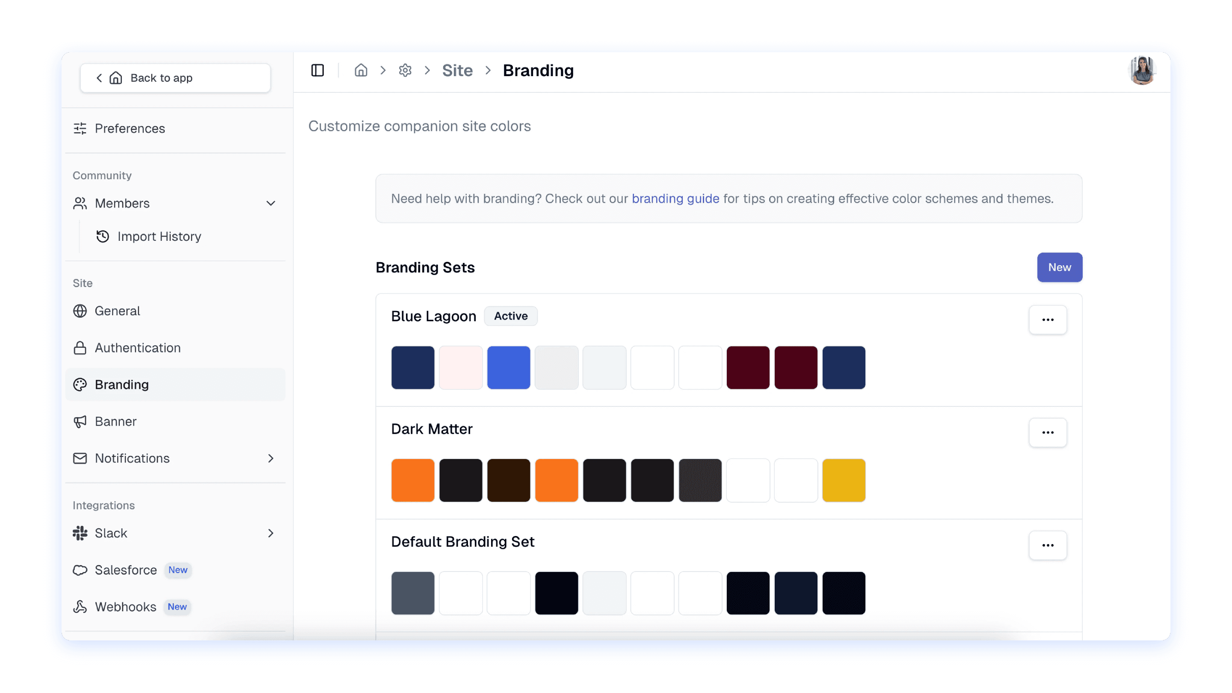Viewport: 1232px width, 693px height.
Task: Expand the Slack integration submenu
Action: 271,533
